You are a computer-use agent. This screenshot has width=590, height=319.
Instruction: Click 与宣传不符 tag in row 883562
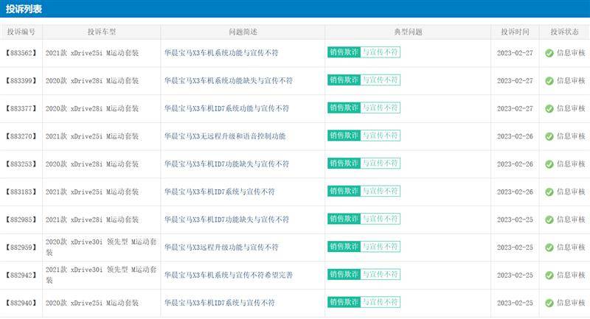[x=380, y=52]
